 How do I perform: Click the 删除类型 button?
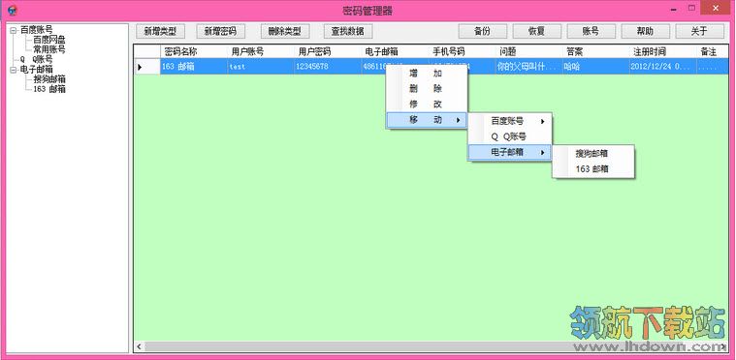(x=285, y=31)
